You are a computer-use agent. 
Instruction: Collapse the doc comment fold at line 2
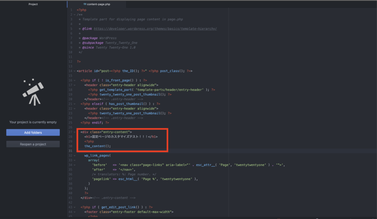pos(74,15)
